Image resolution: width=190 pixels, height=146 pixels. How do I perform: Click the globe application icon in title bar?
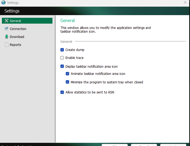tap(3, 2)
